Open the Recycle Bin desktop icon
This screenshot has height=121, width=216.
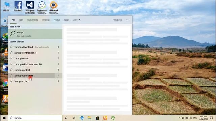pyautogui.click(x=5, y=23)
